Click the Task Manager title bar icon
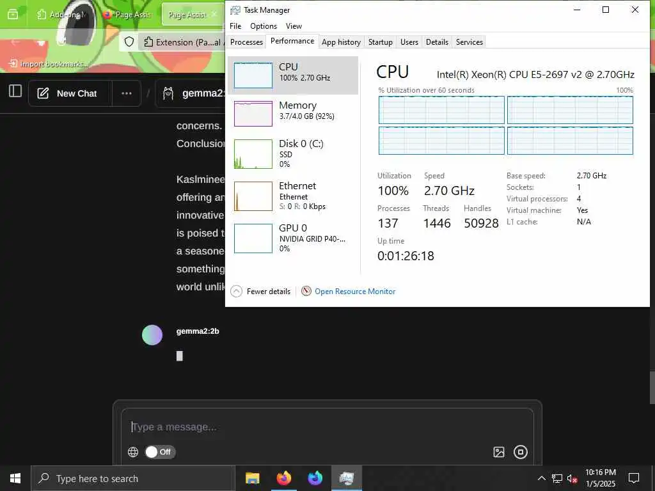The image size is (655, 491). point(235,10)
